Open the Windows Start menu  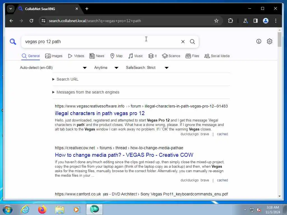(8, 209)
